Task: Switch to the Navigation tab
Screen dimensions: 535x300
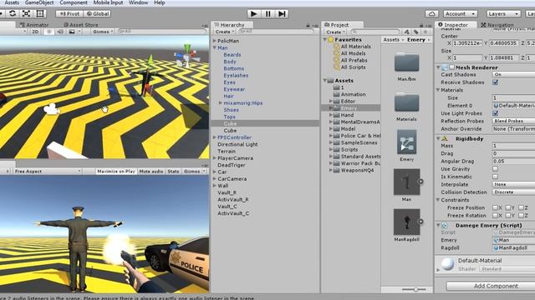Action: pos(497,25)
